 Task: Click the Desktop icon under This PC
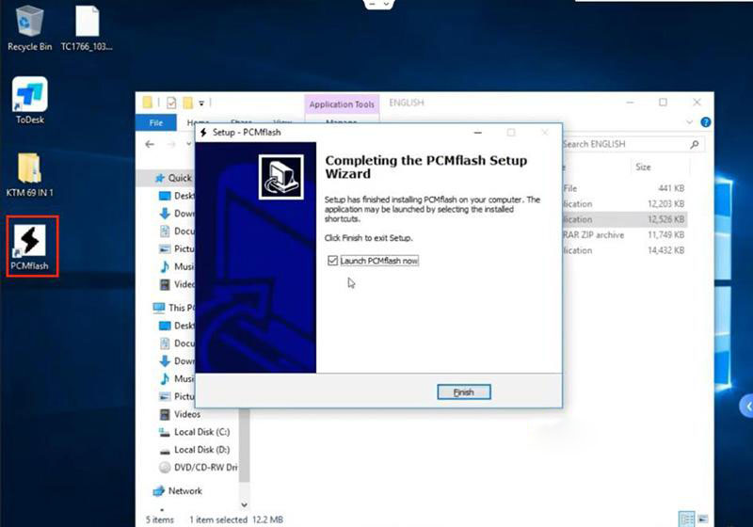tap(165, 326)
